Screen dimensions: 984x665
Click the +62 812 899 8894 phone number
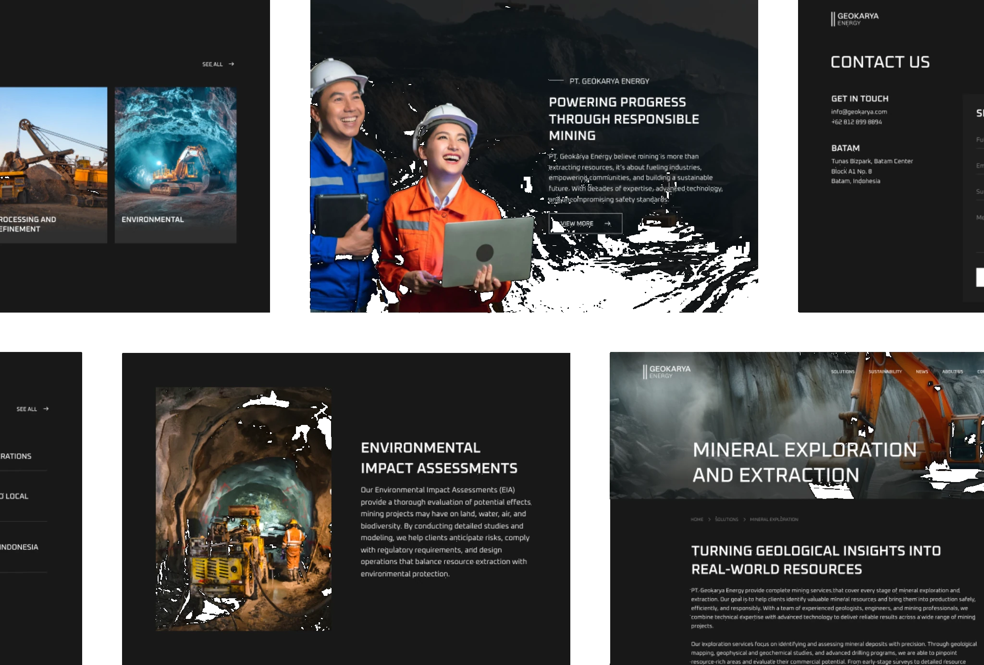(856, 122)
